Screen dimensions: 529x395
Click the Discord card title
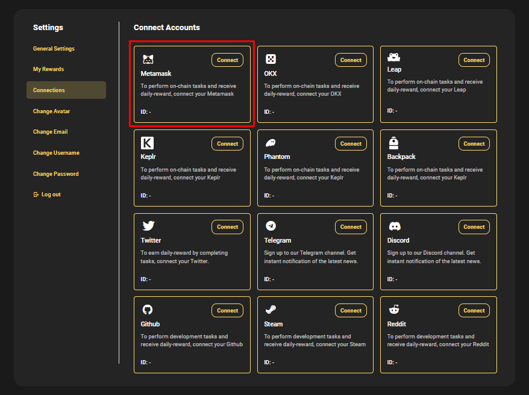click(x=398, y=240)
